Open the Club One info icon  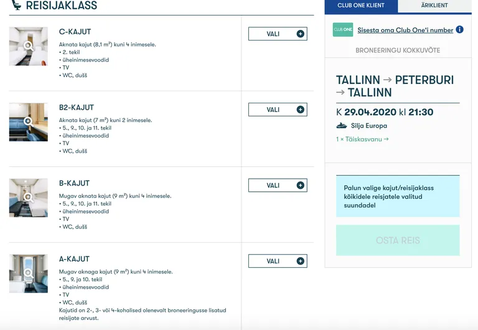pos(460,30)
